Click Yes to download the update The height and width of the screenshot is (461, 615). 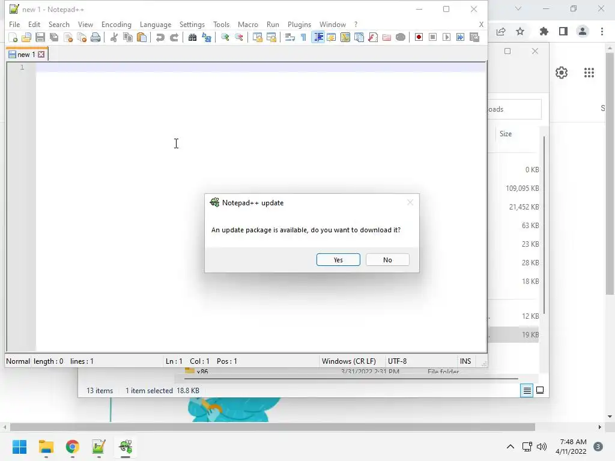pos(338,260)
